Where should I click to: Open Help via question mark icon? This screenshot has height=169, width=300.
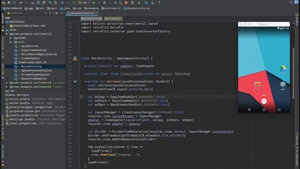(159, 3)
